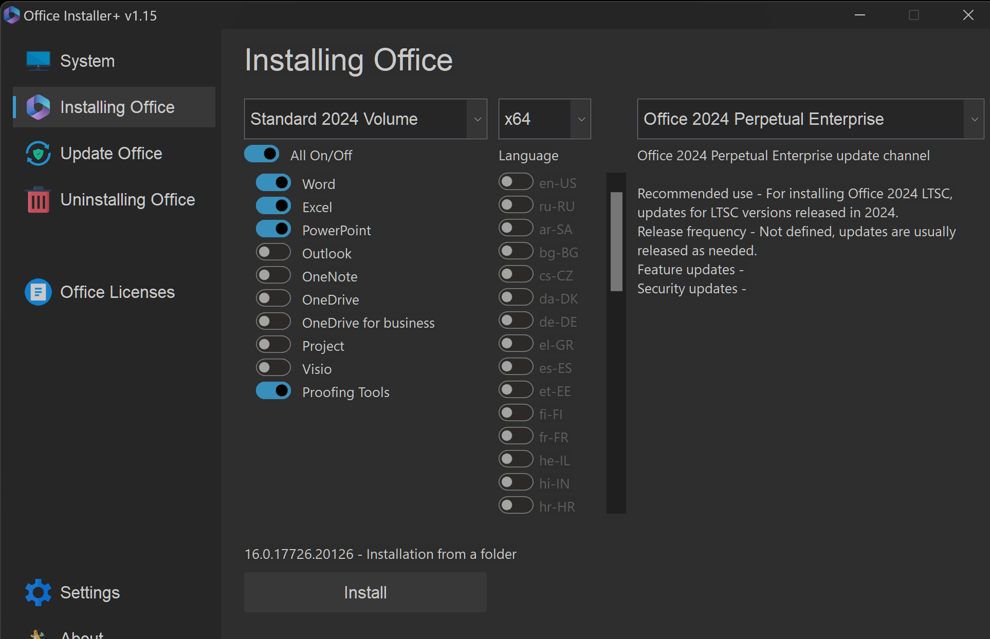Image resolution: width=990 pixels, height=639 pixels.
Task: Click the Update Office shield icon
Action: pos(38,153)
